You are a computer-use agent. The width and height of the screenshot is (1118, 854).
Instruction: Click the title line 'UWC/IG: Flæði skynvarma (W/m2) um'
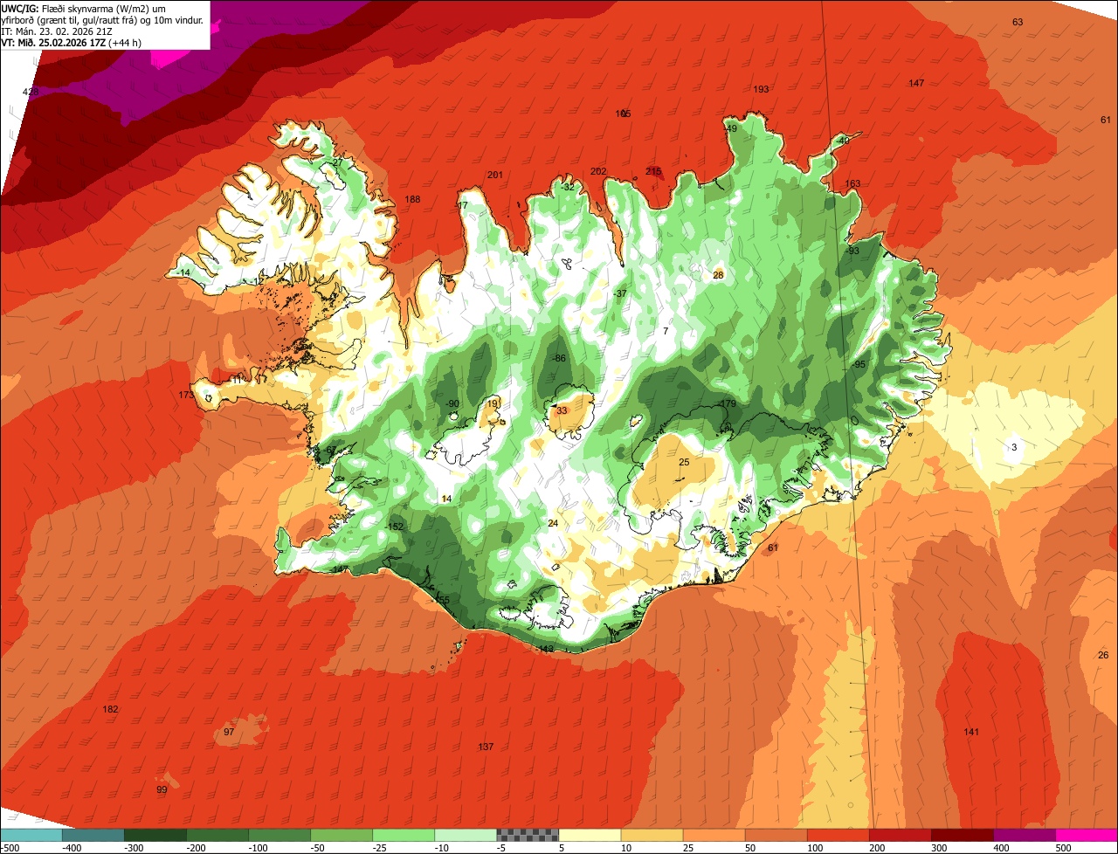(84, 8)
